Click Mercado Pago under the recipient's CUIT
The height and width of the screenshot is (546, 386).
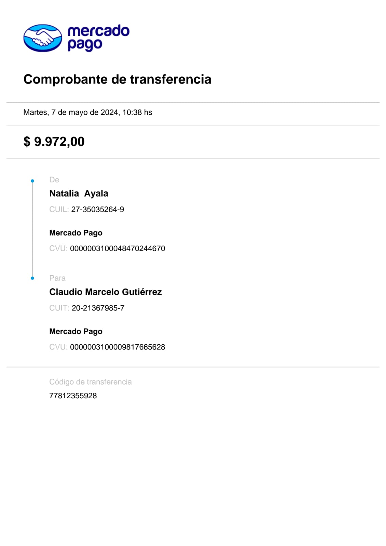[76, 331]
